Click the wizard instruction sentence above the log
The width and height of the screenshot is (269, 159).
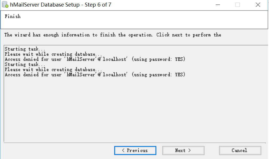[113, 35]
